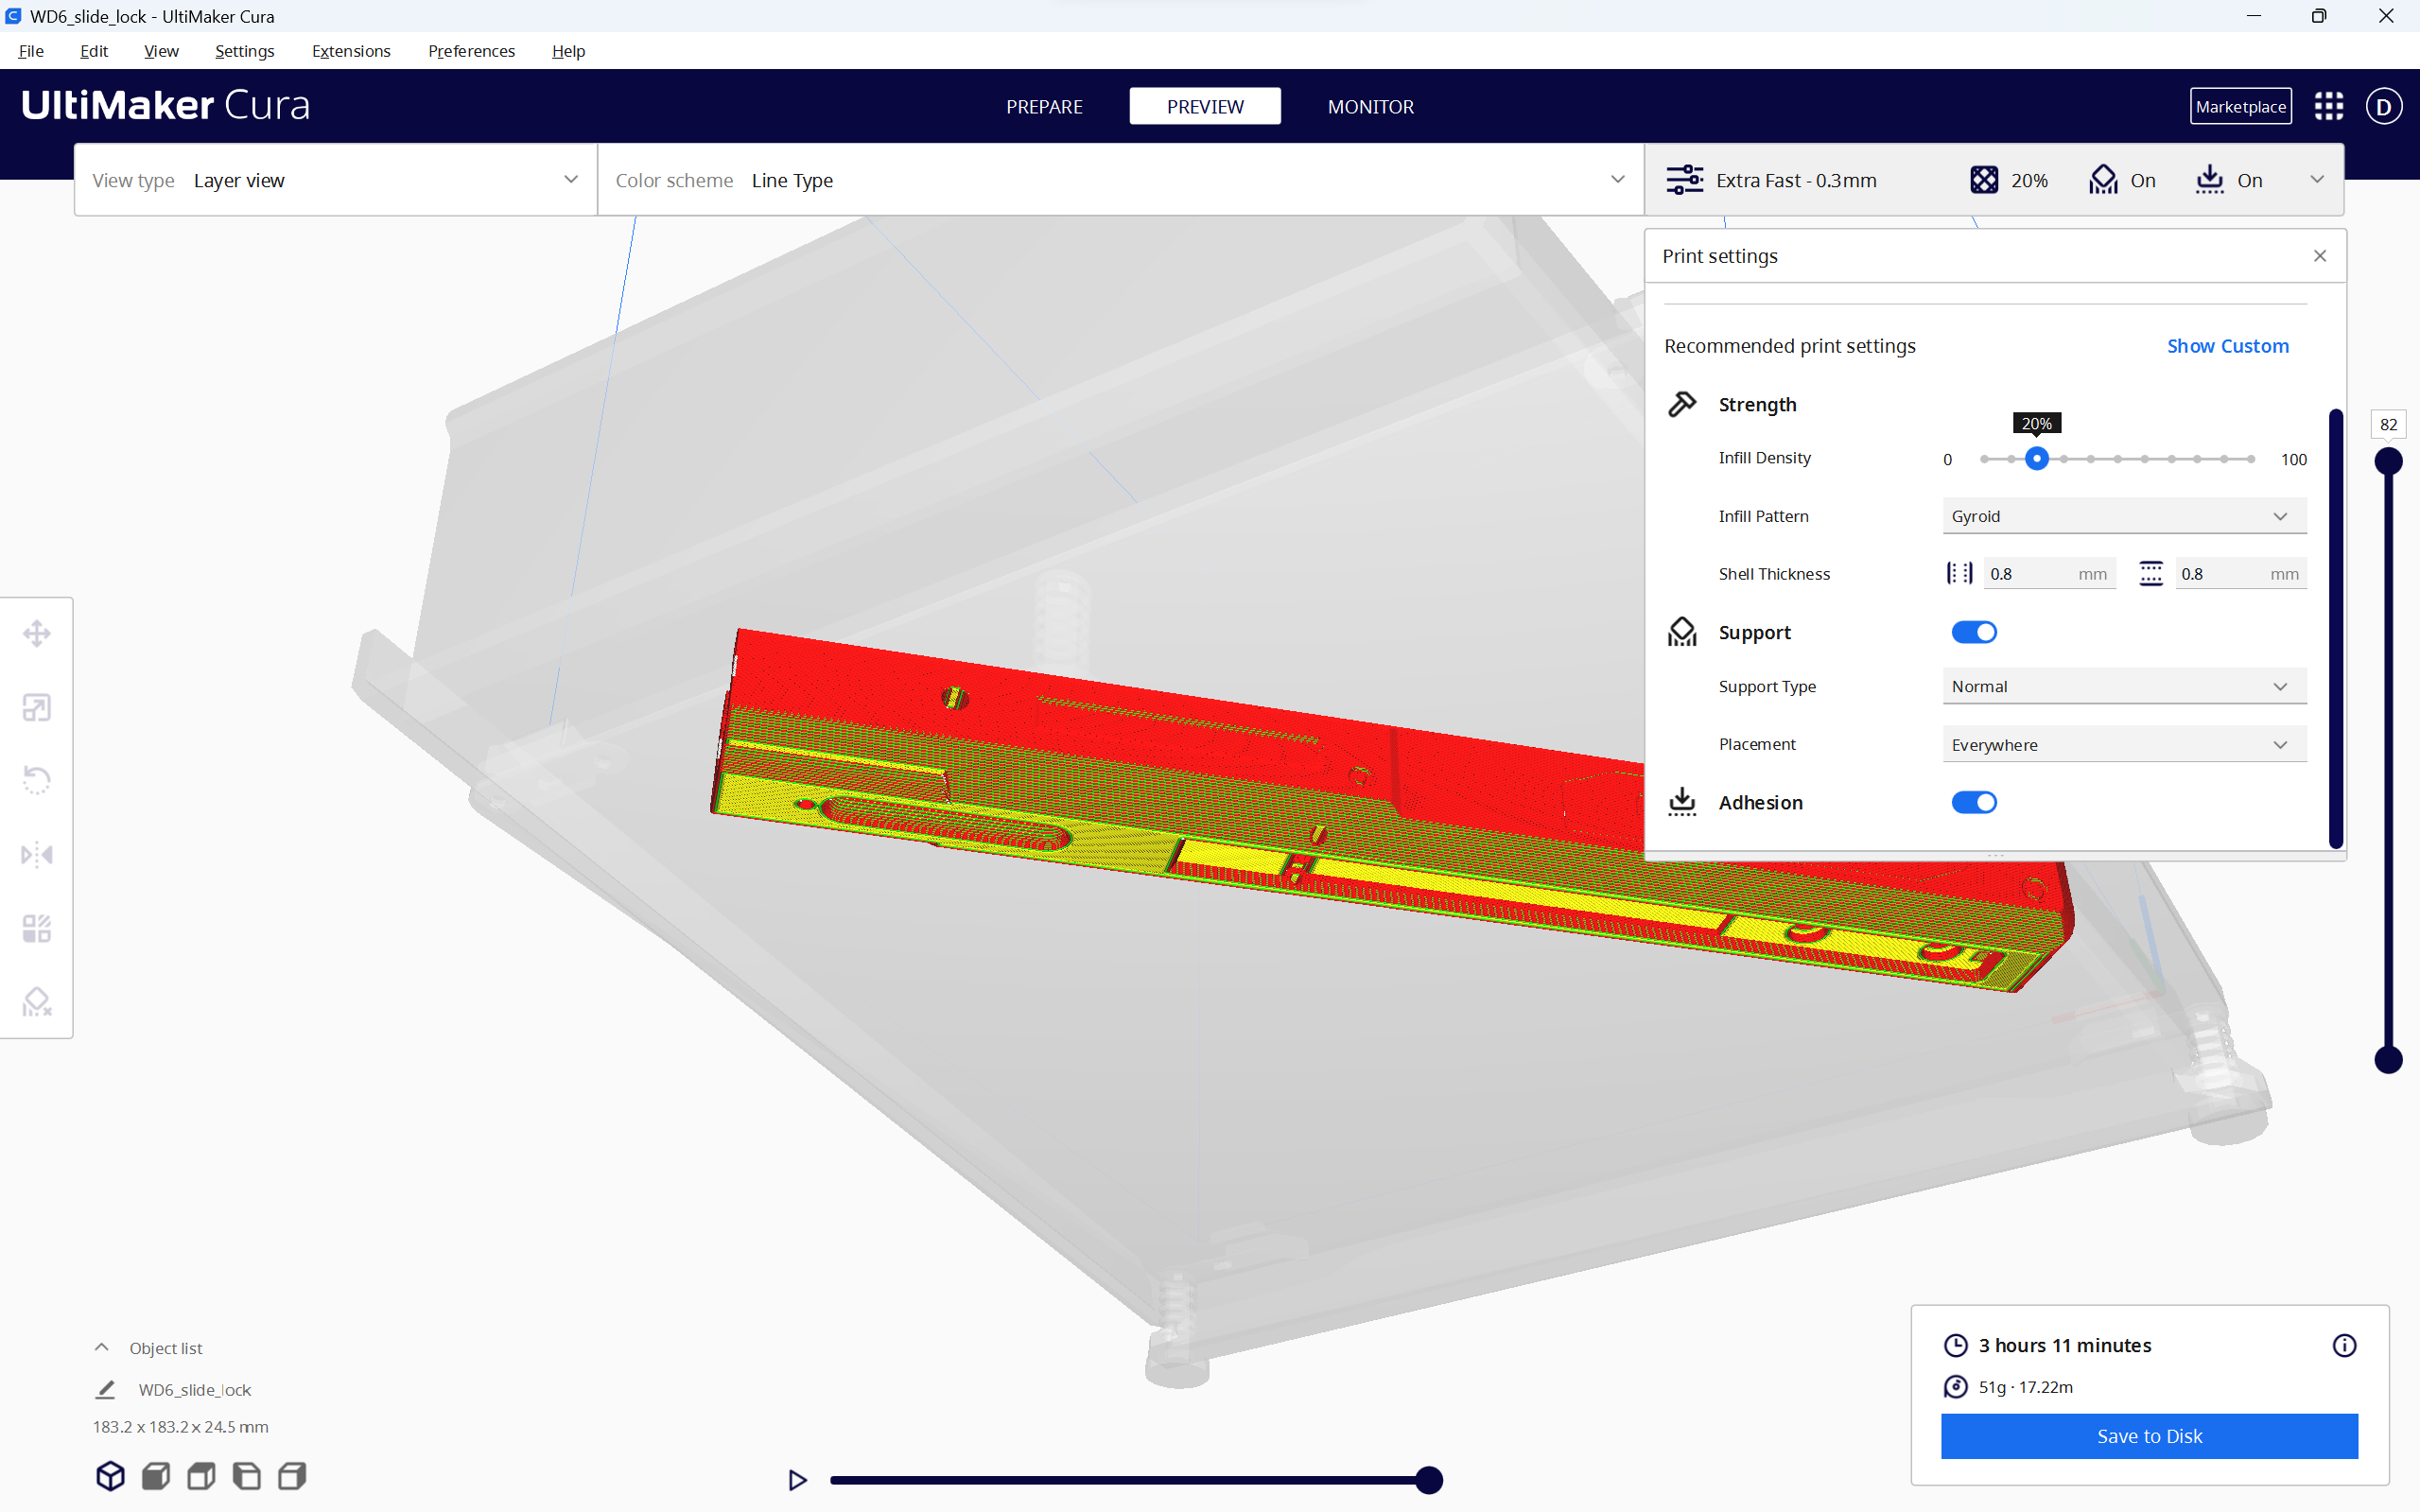Switch to the PREPARE stage tab
The height and width of the screenshot is (1512, 2420).
(1044, 106)
